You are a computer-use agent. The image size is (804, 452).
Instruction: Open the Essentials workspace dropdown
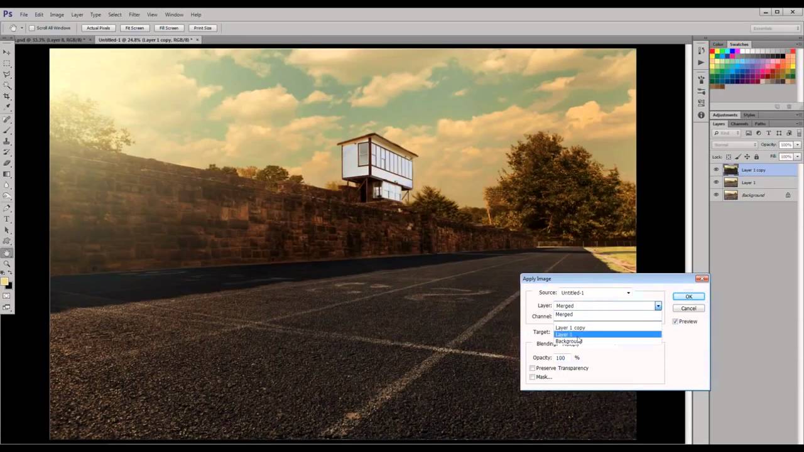click(776, 28)
